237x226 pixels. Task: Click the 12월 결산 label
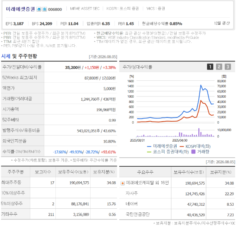pos(222,23)
